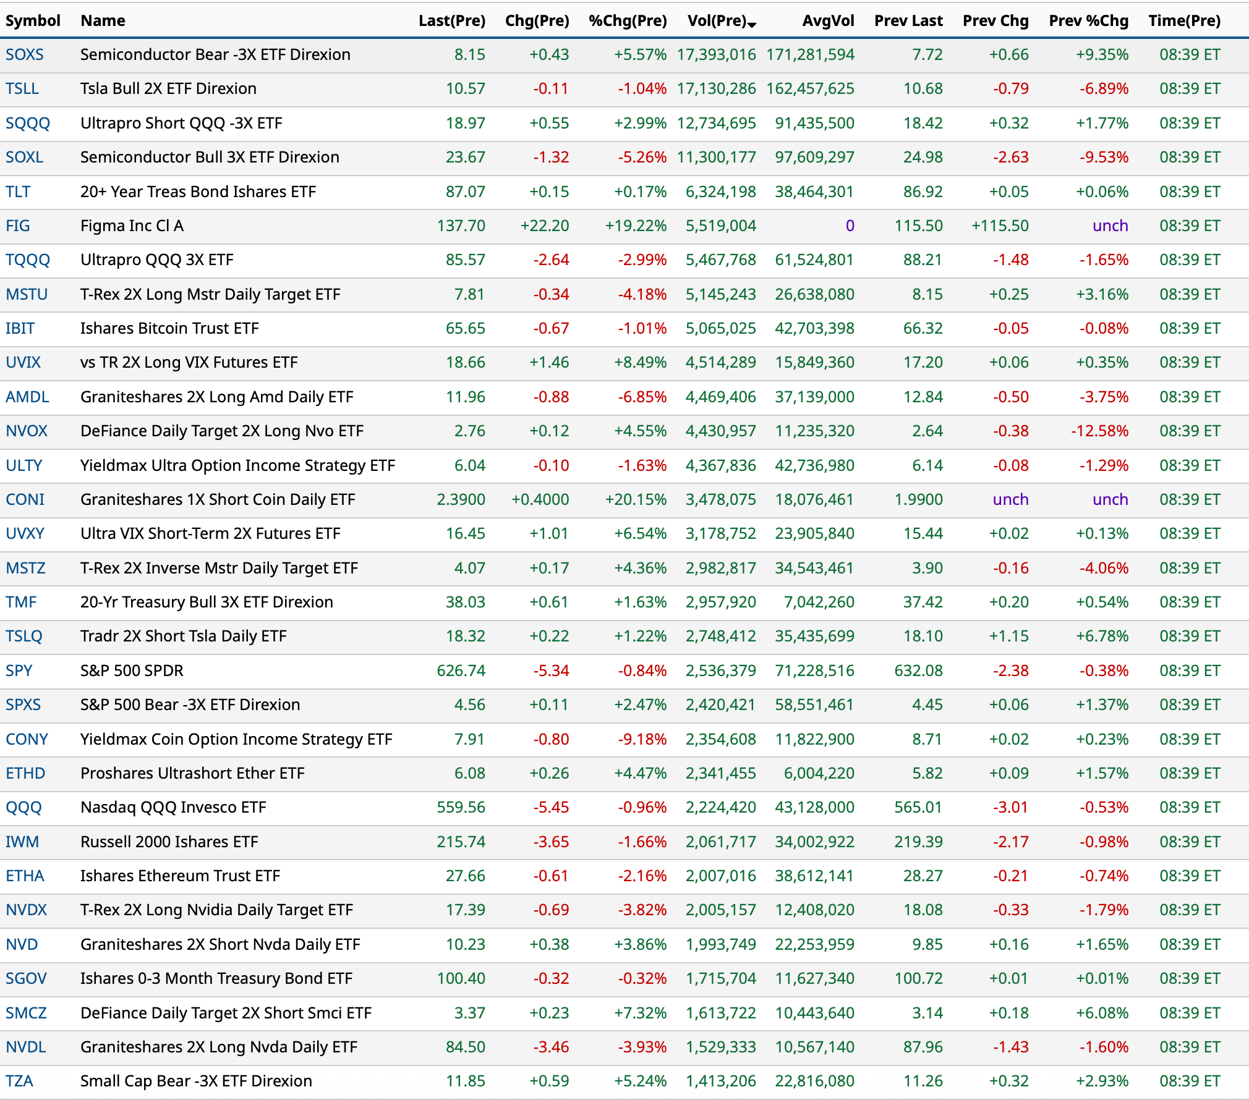Screen dimensions: 1249x1100
Task: Open the TSLL symbol link
Action: (x=22, y=88)
